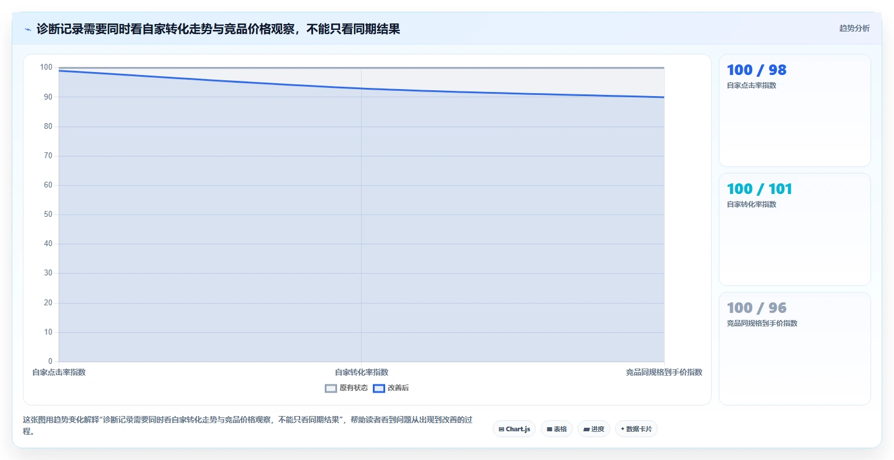Click the 竞品同规格到手价指数 x-axis label
The width and height of the screenshot is (894, 460).
pyautogui.click(x=664, y=372)
